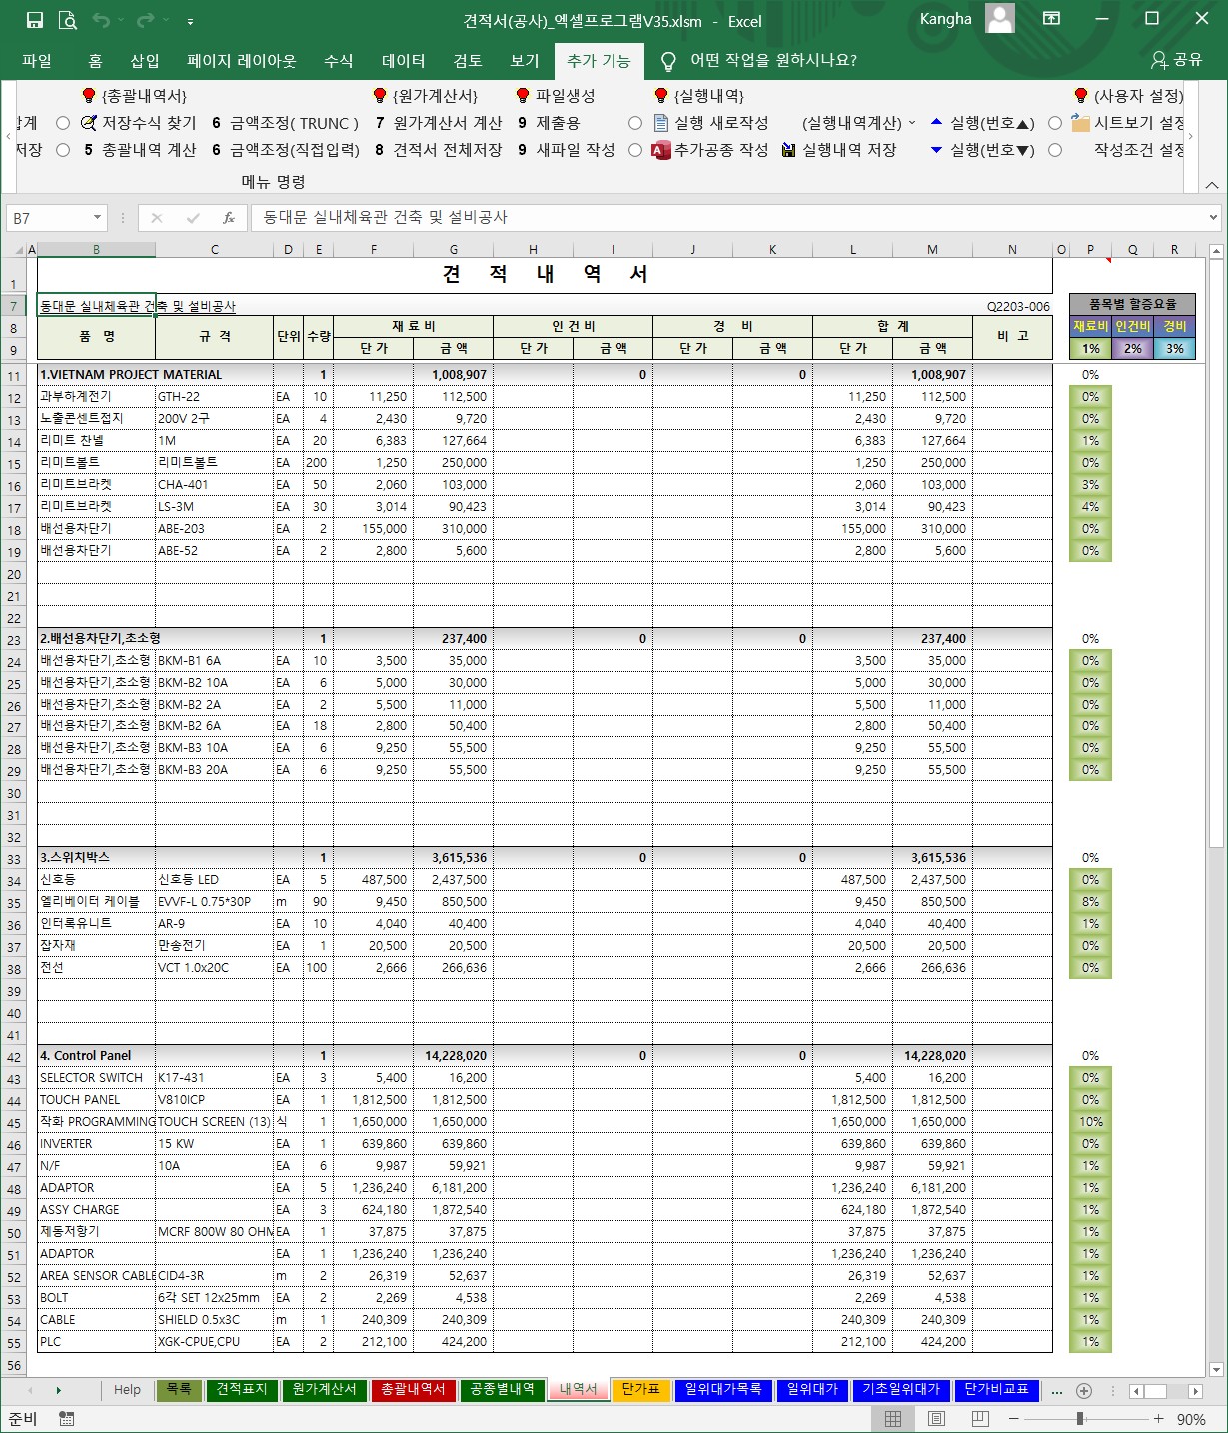Click the vertical scrollbar down arrow
Image resolution: width=1228 pixels, height=1433 pixels.
(x=1216, y=1369)
